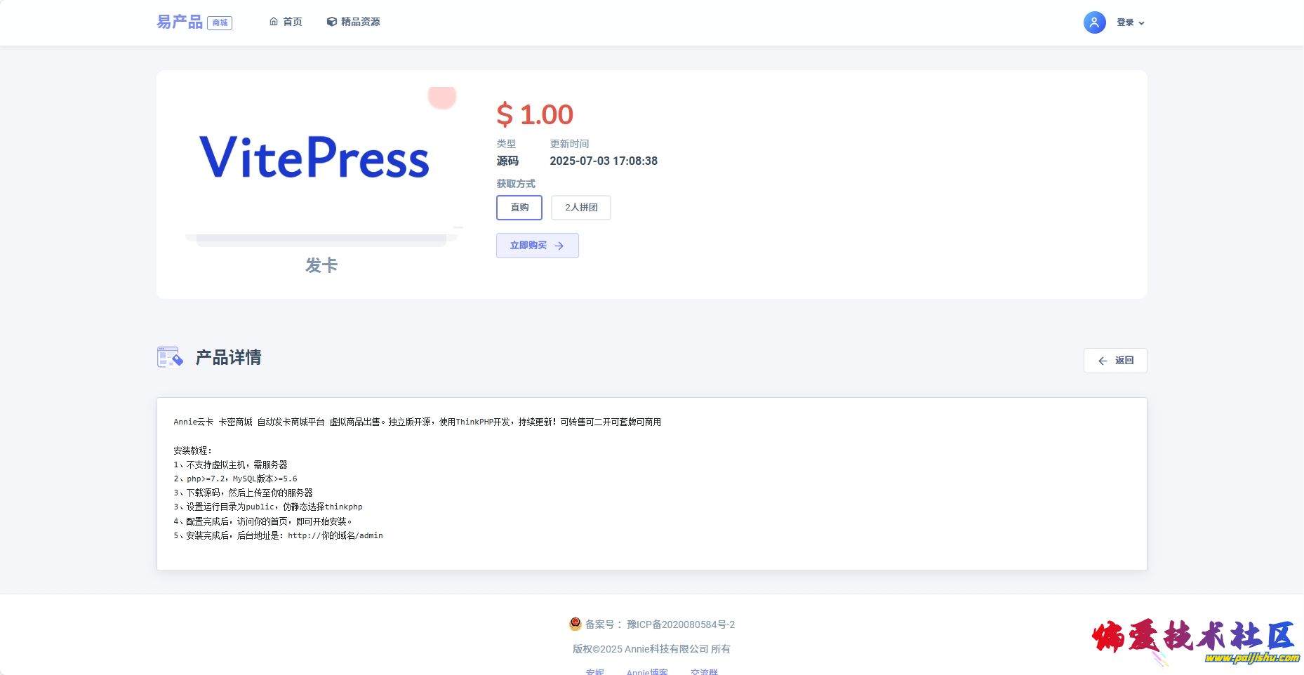Select the 直购 purchase option

pyautogui.click(x=519, y=208)
